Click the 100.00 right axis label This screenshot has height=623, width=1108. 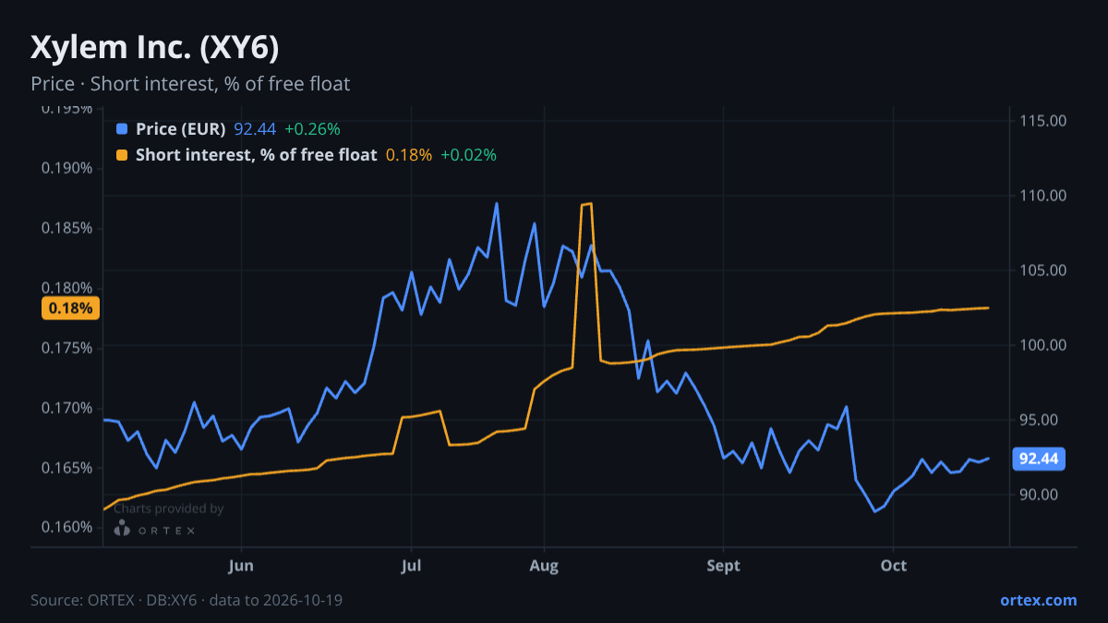point(1043,345)
